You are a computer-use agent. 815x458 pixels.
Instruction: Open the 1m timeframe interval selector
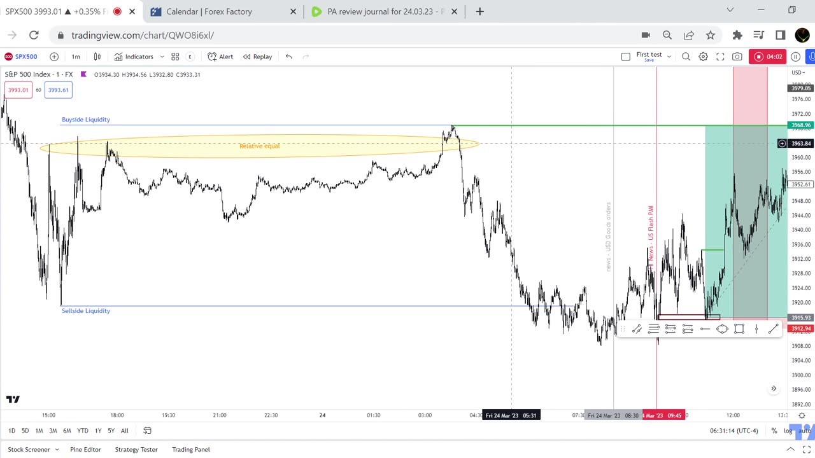[x=76, y=57]
